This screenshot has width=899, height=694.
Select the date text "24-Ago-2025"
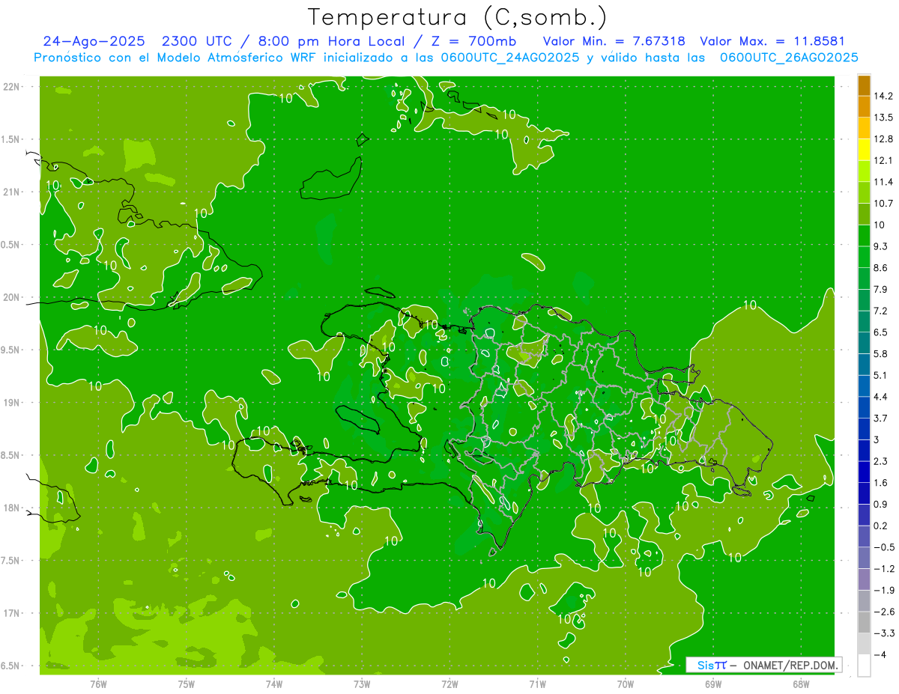[94, 41]
